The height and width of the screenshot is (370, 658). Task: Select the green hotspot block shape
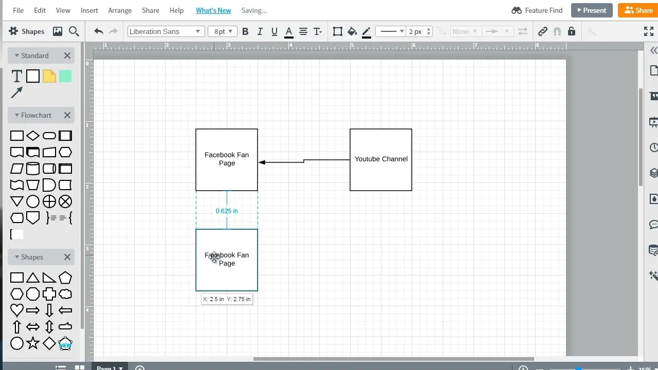click(x=65, y=77)
